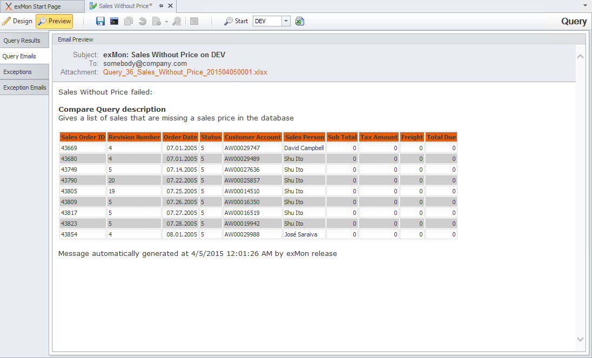
Task: Open the Query Emails side tab
Action: (x=24, y=56)
